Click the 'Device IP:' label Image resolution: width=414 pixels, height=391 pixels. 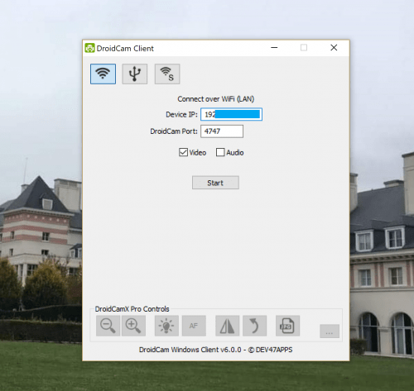click(x=181, y=114)
